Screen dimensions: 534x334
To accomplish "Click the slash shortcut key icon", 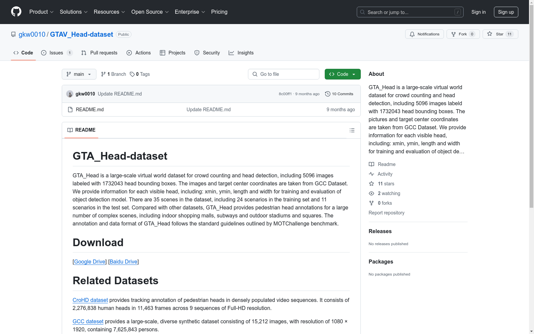I will coord(458,12).
